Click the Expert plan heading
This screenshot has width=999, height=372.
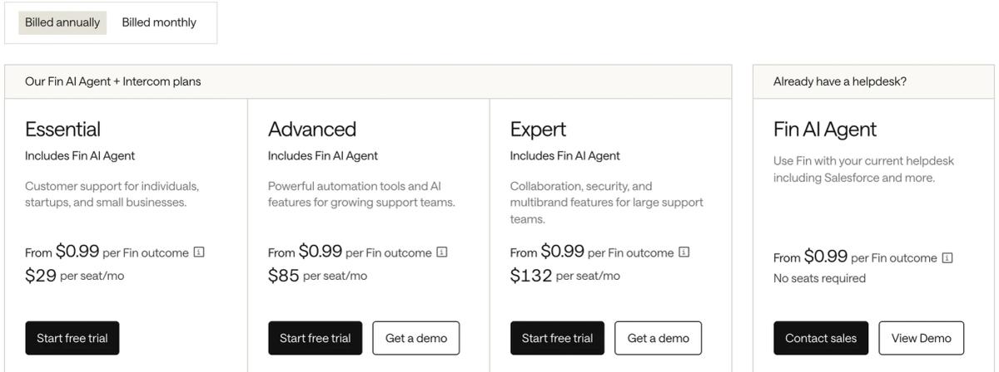point(538,130)
